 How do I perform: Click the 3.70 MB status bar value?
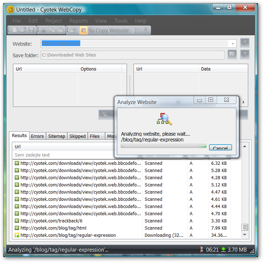coord(237,250)
